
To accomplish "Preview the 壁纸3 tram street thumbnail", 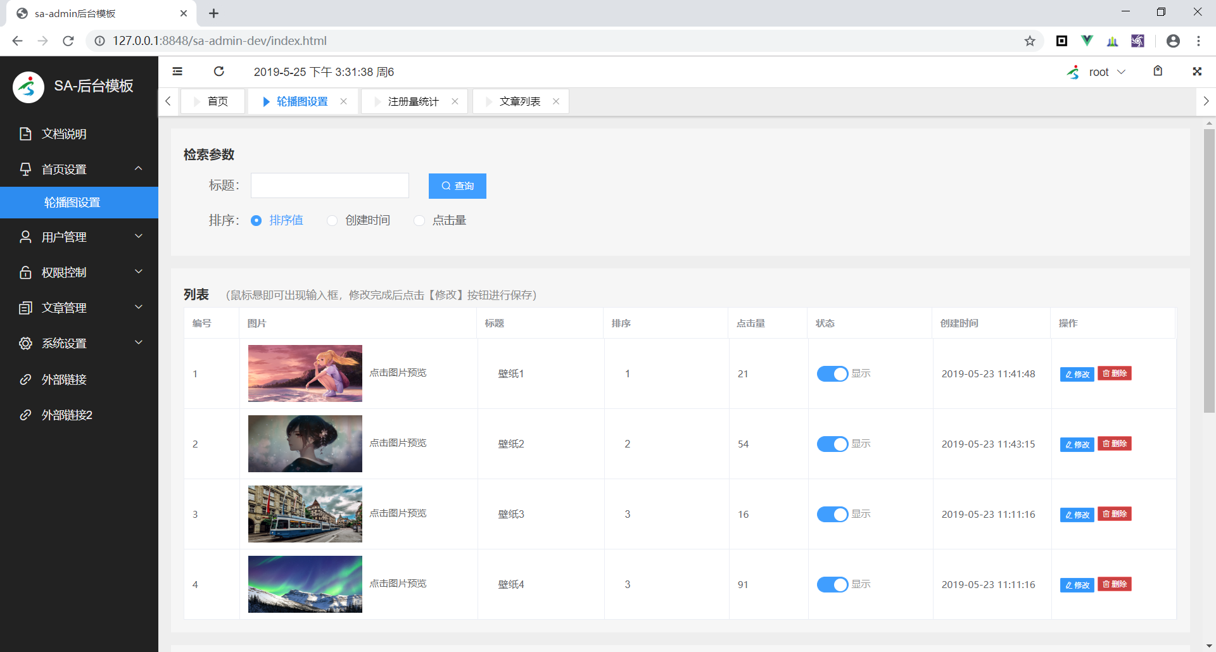I will (x=305, y=514).
